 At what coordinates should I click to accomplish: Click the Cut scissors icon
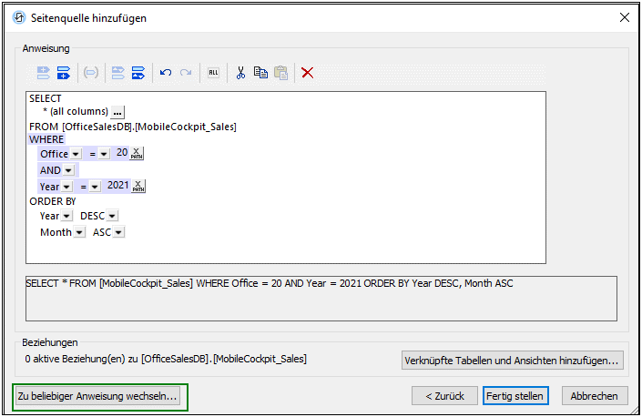tap(240, 73)
